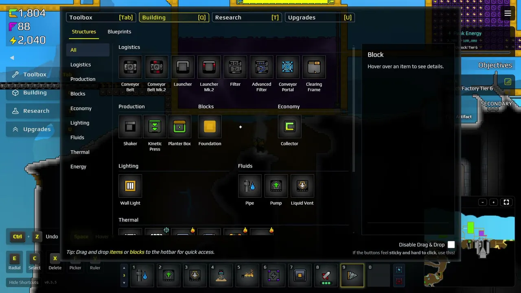Filter structures by Blocks category
The height and width of the screenshot is (293, 521).
tap(88, 94)
